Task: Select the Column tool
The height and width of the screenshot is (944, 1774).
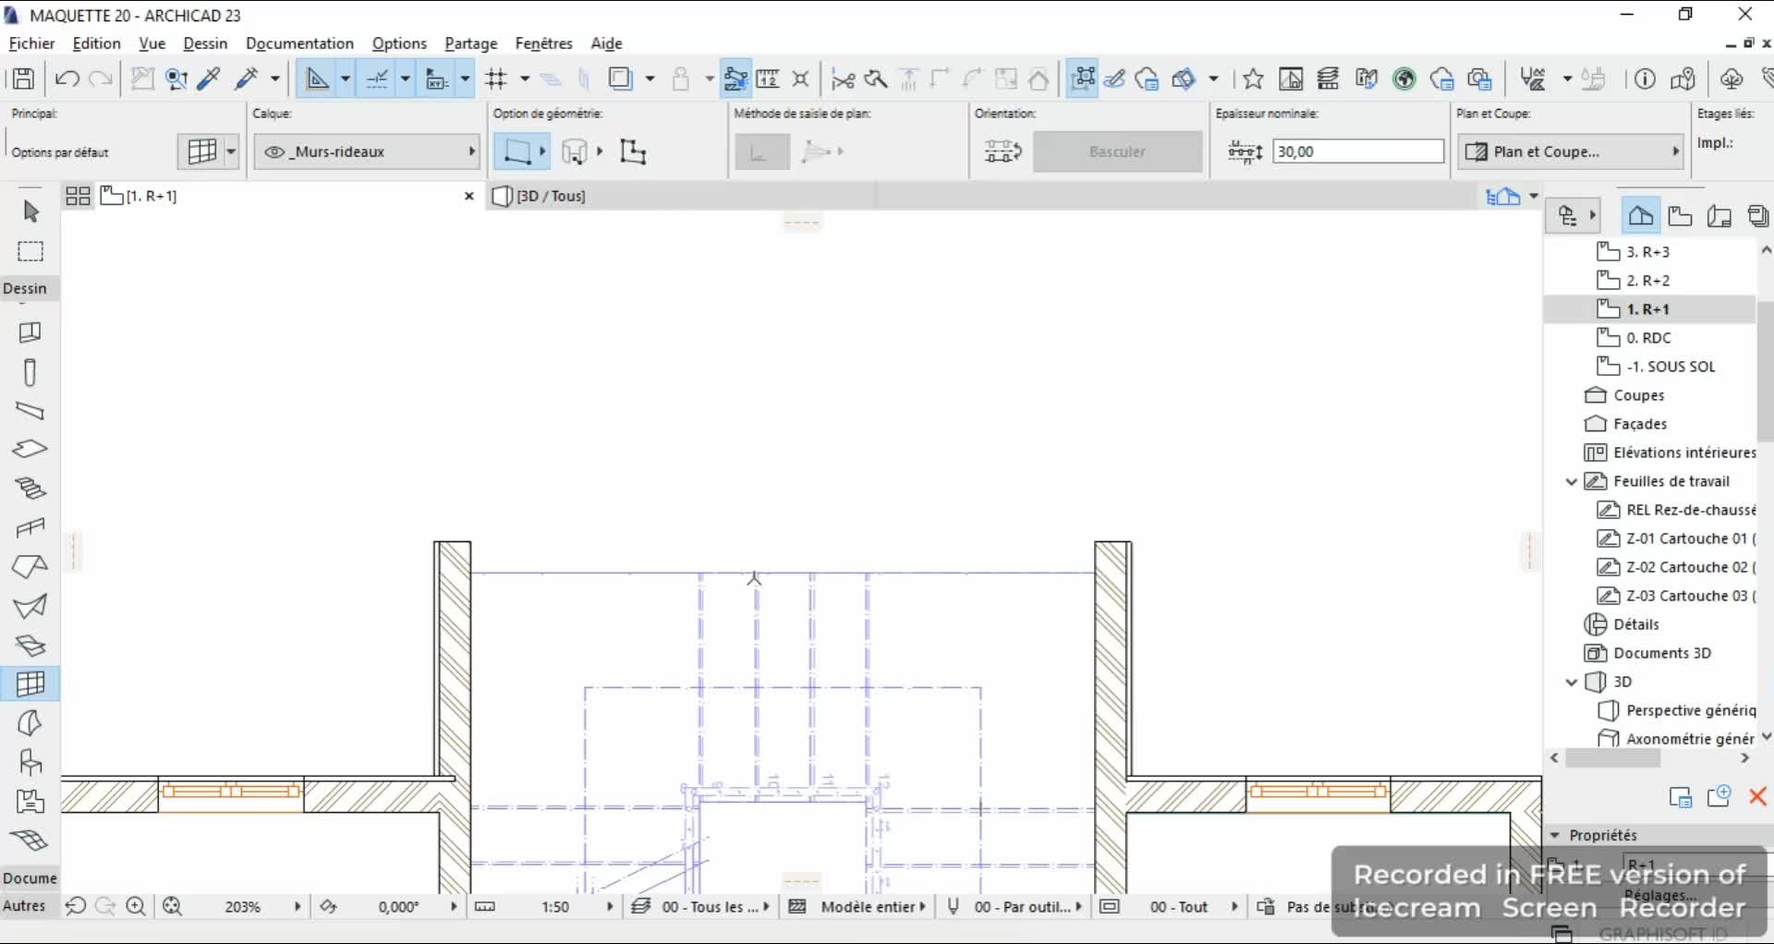Action: pos(30,372)
